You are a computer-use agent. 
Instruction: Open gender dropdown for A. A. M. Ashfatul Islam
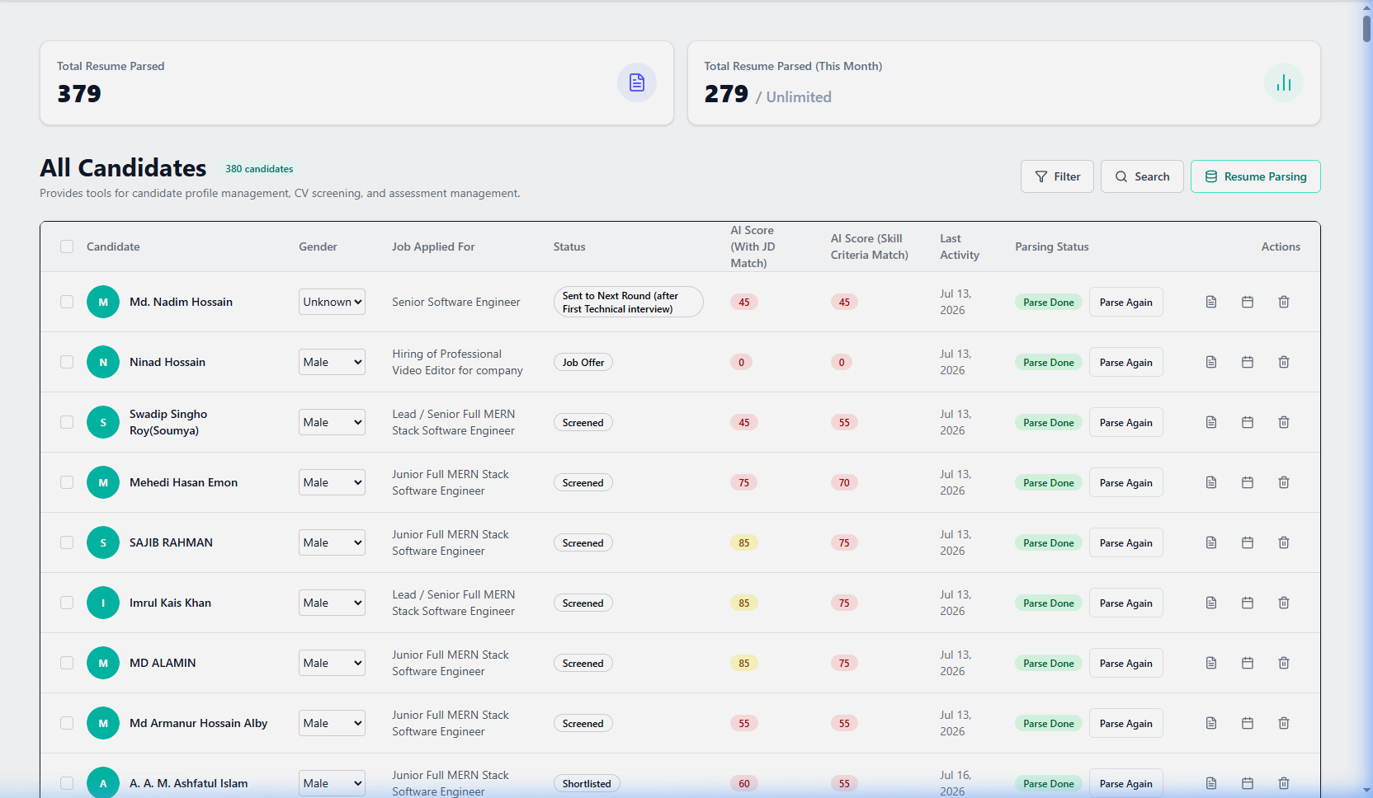332,783
